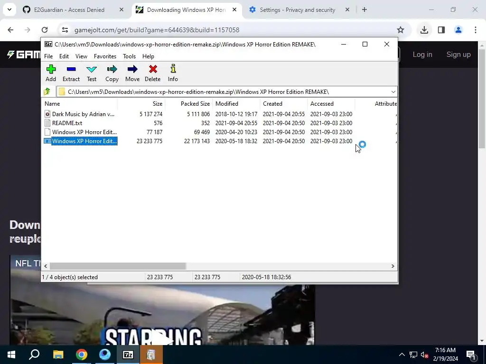The image size is (486, 364).
Task: Click the README.txt file icon
Action: (x=47, y=123)
